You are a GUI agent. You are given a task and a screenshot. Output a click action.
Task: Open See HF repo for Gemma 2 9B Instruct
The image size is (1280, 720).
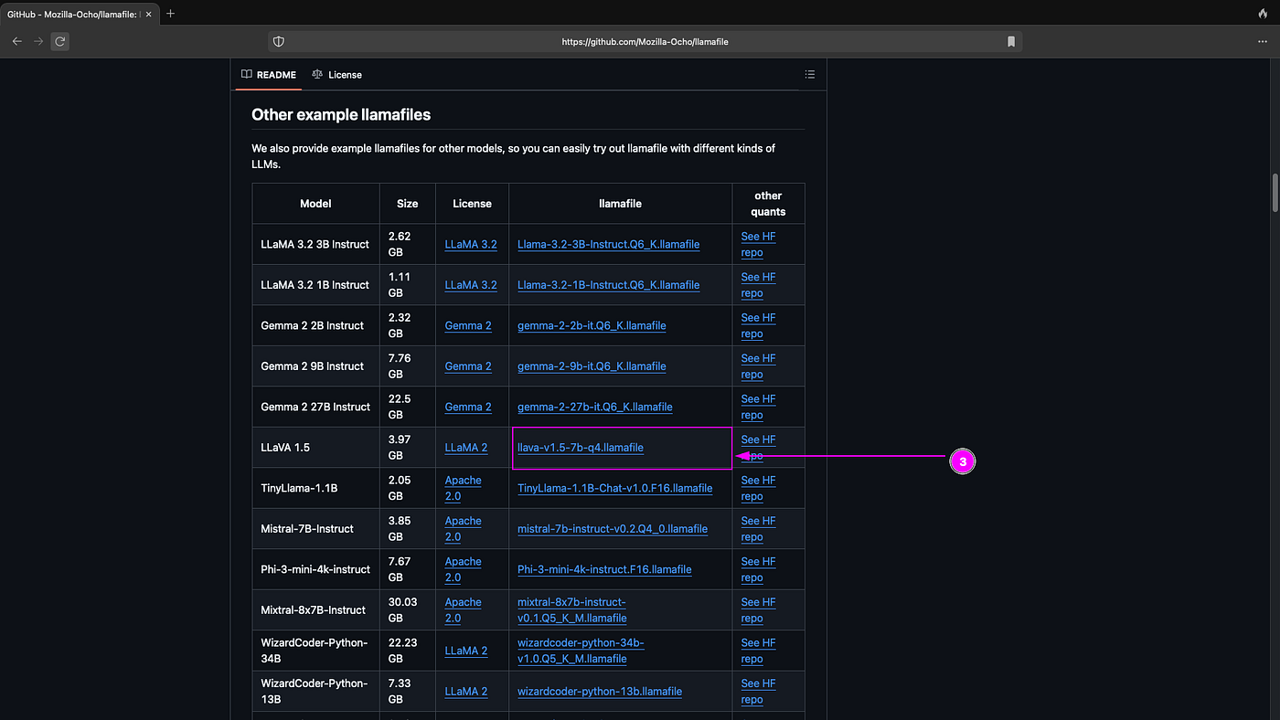(758, 366)
